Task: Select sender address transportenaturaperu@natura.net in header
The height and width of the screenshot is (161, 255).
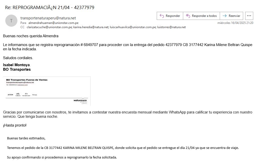Action: click(48, 18)
